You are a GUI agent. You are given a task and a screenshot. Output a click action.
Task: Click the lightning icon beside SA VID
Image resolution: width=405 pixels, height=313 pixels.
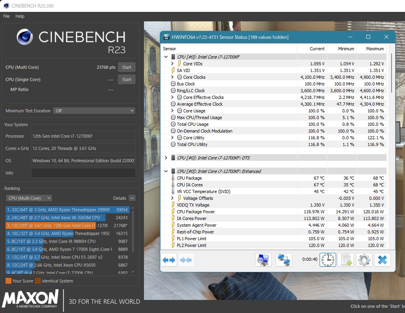tap(173, 70)
